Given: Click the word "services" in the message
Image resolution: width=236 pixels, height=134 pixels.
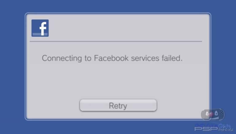Looking at the screenshot, I should [x=145, y=58].
